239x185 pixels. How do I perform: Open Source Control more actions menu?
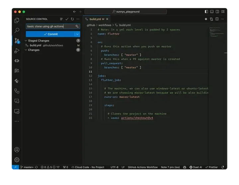pos(78,19)
